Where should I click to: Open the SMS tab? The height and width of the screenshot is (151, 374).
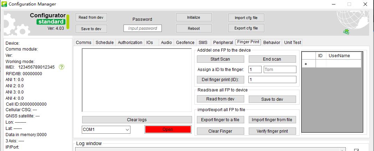point(203,43)
